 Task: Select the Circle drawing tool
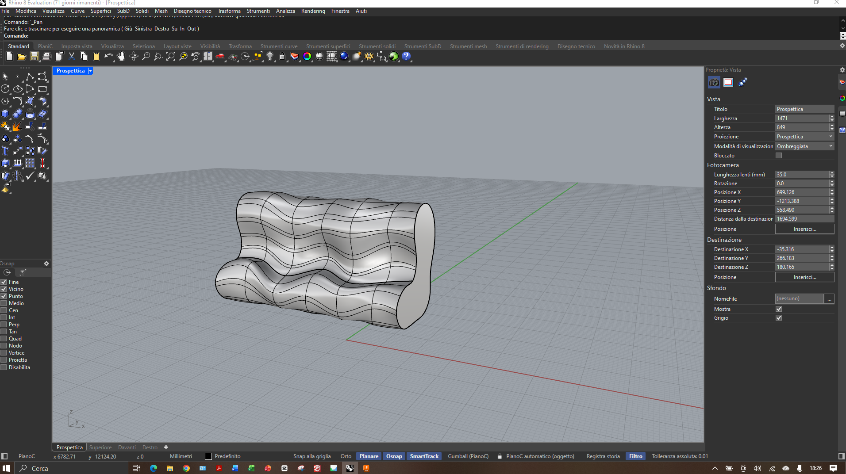pyautogui.click(x=5, y=89)
